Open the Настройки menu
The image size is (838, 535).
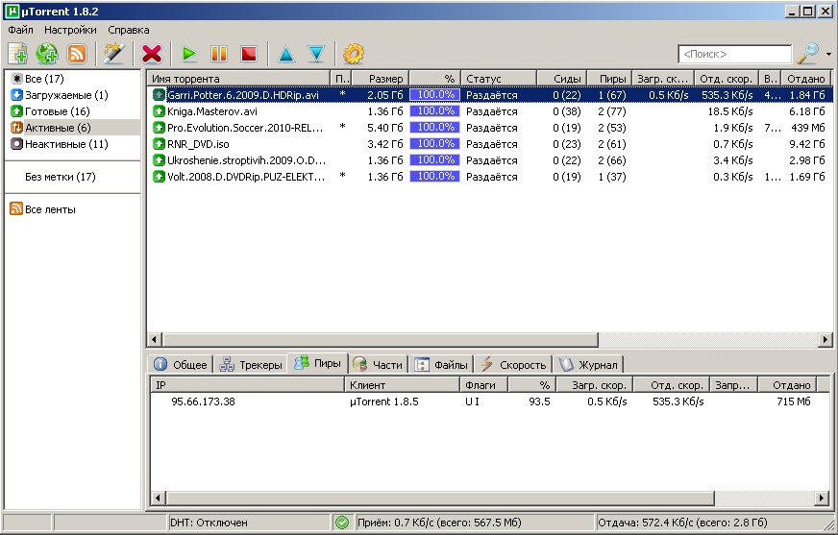click(70, 30)
